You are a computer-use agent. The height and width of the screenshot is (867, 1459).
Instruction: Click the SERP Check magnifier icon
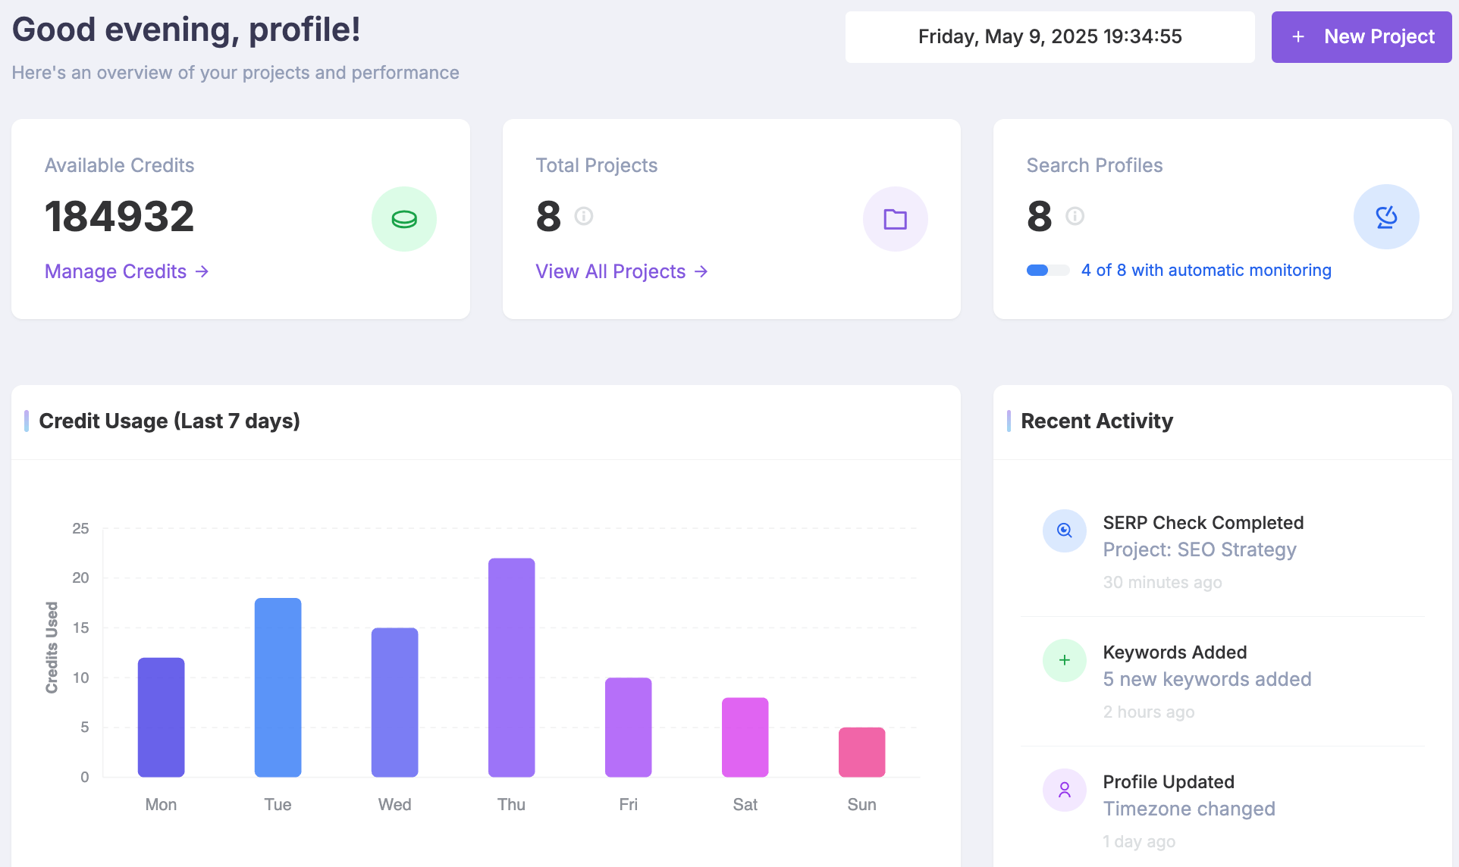[x=1064, y=531]
